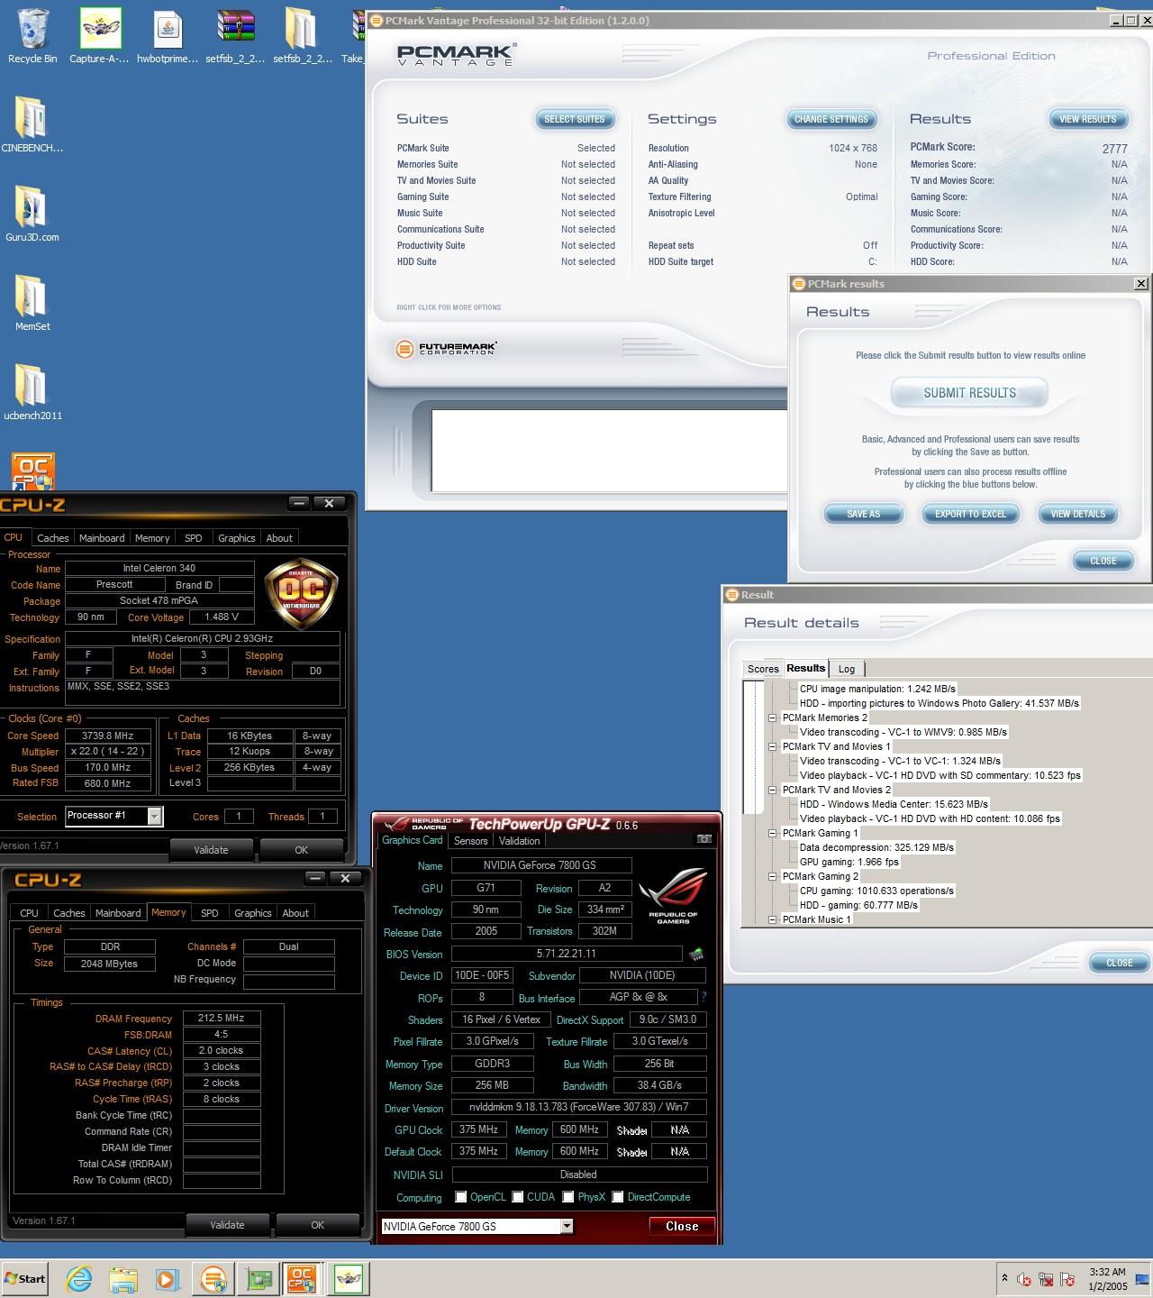Click the Start button on taskbar

tap(25, 1278)
